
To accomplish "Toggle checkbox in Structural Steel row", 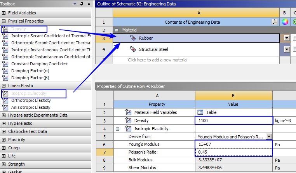I will [x=294, y=49].
